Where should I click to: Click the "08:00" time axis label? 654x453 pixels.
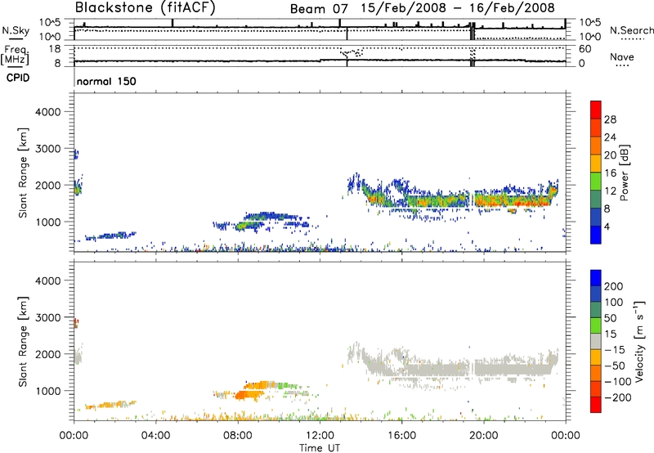238,436
